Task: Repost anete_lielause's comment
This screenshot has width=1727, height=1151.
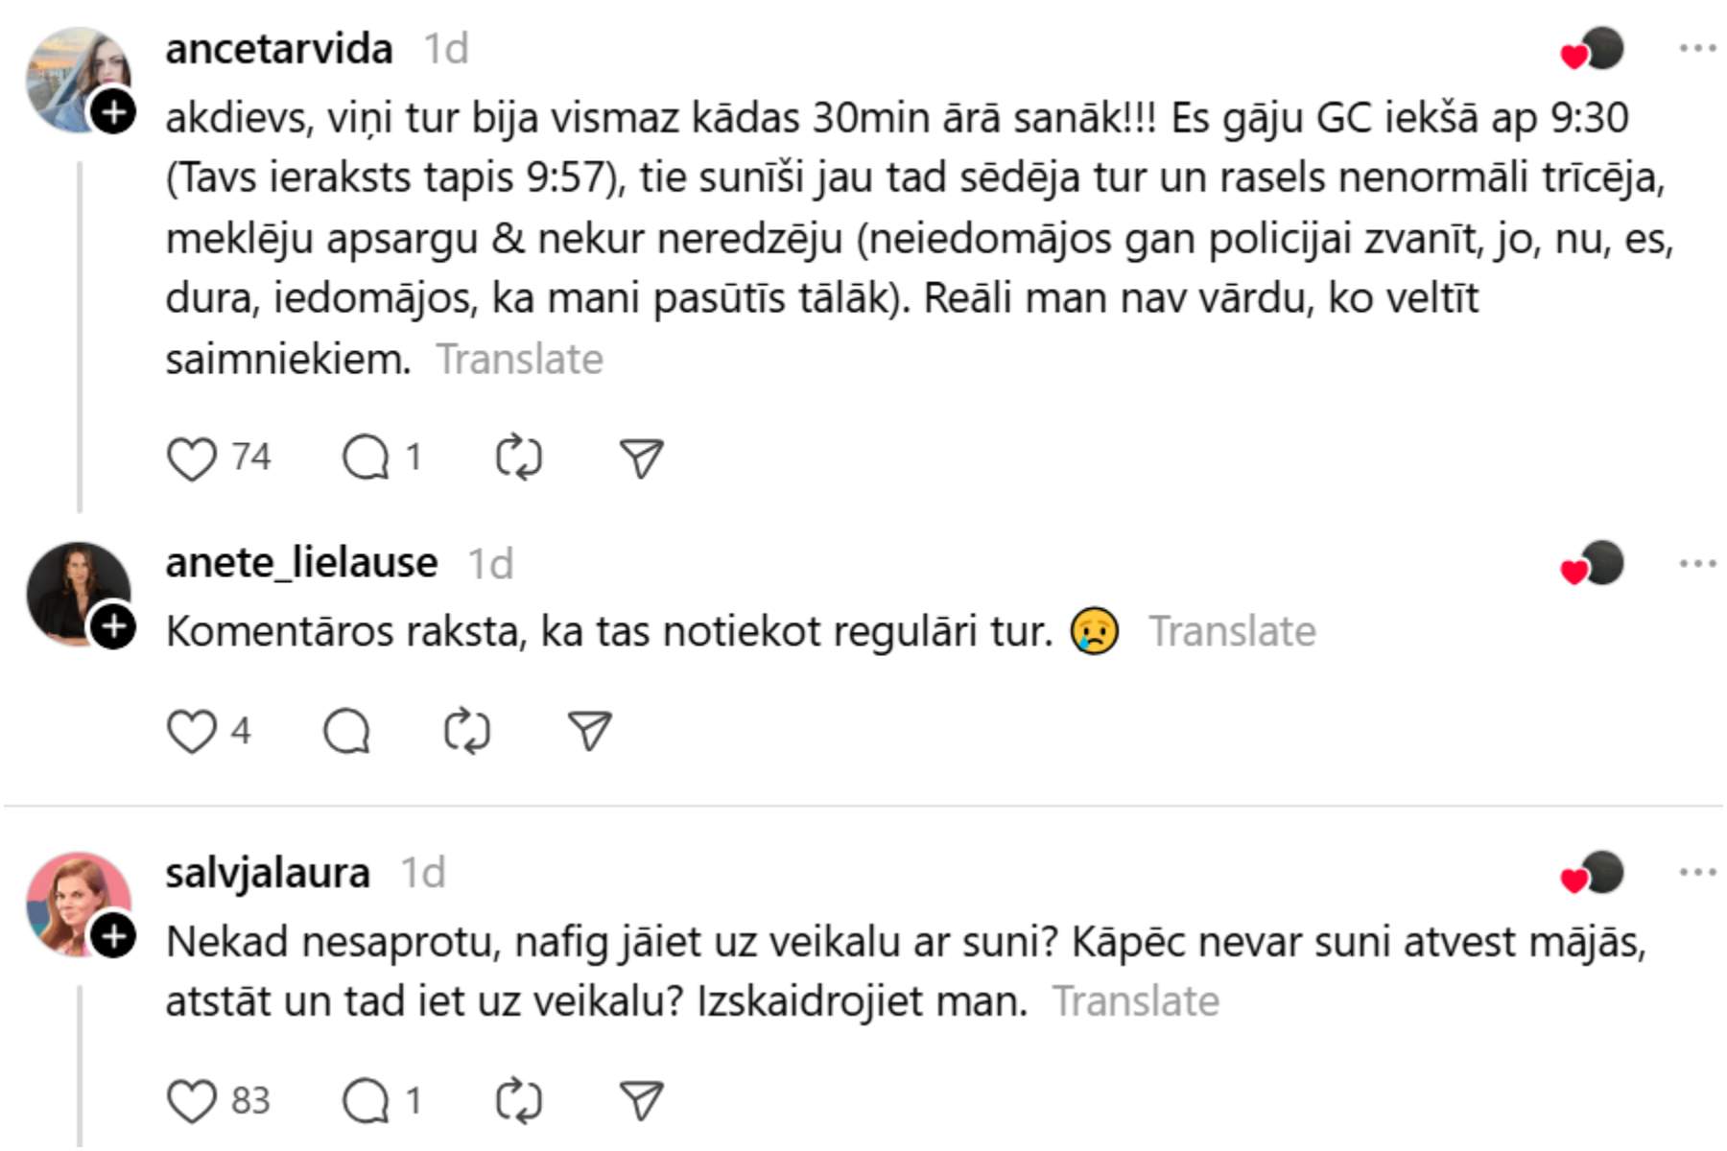Action: 467,732
